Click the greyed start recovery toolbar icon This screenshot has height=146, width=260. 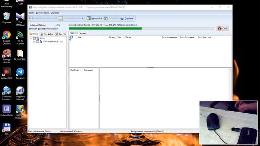click(31, 18)
